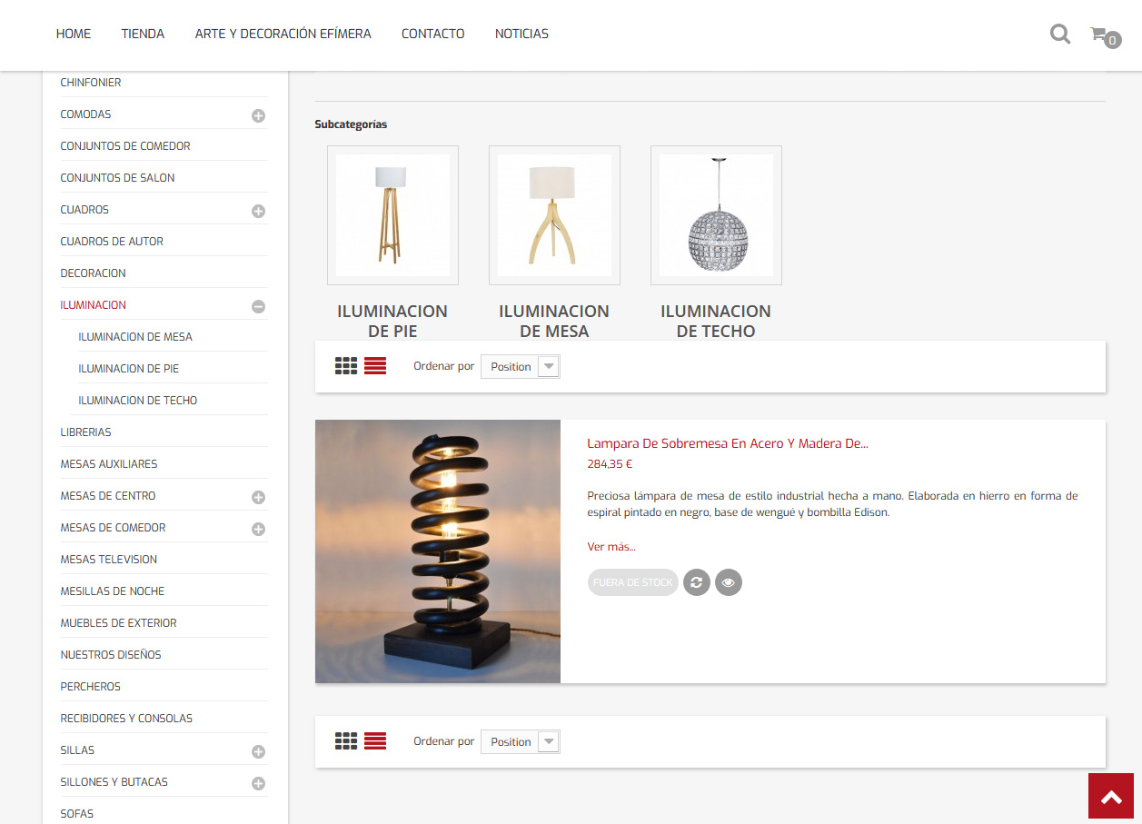Collapse the ILUMINACION category
Screen dimensions: 1142x824
[258, 306]
